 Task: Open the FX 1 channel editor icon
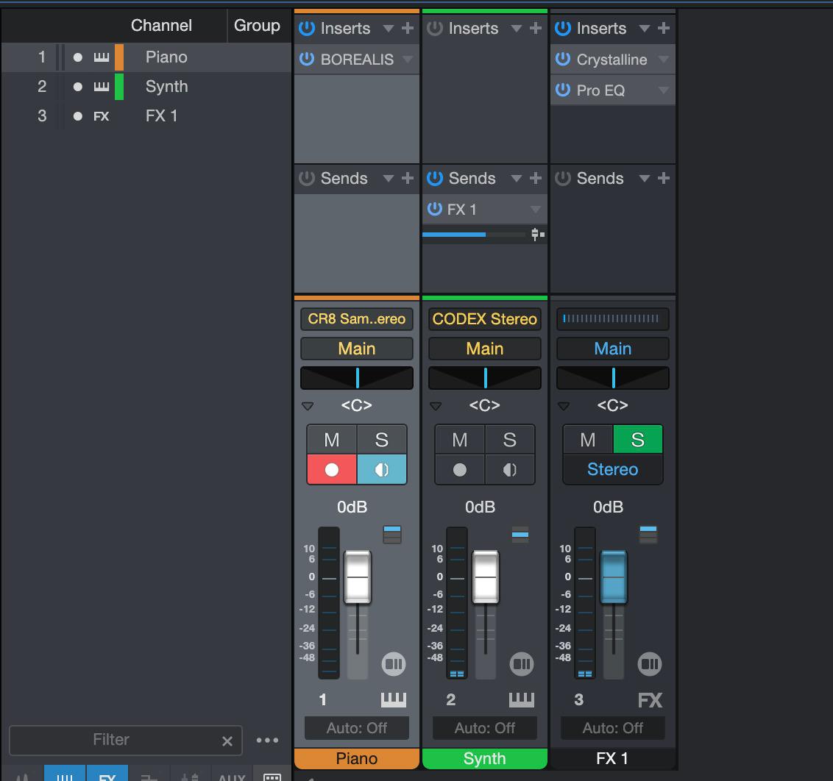tap(650, 663)
